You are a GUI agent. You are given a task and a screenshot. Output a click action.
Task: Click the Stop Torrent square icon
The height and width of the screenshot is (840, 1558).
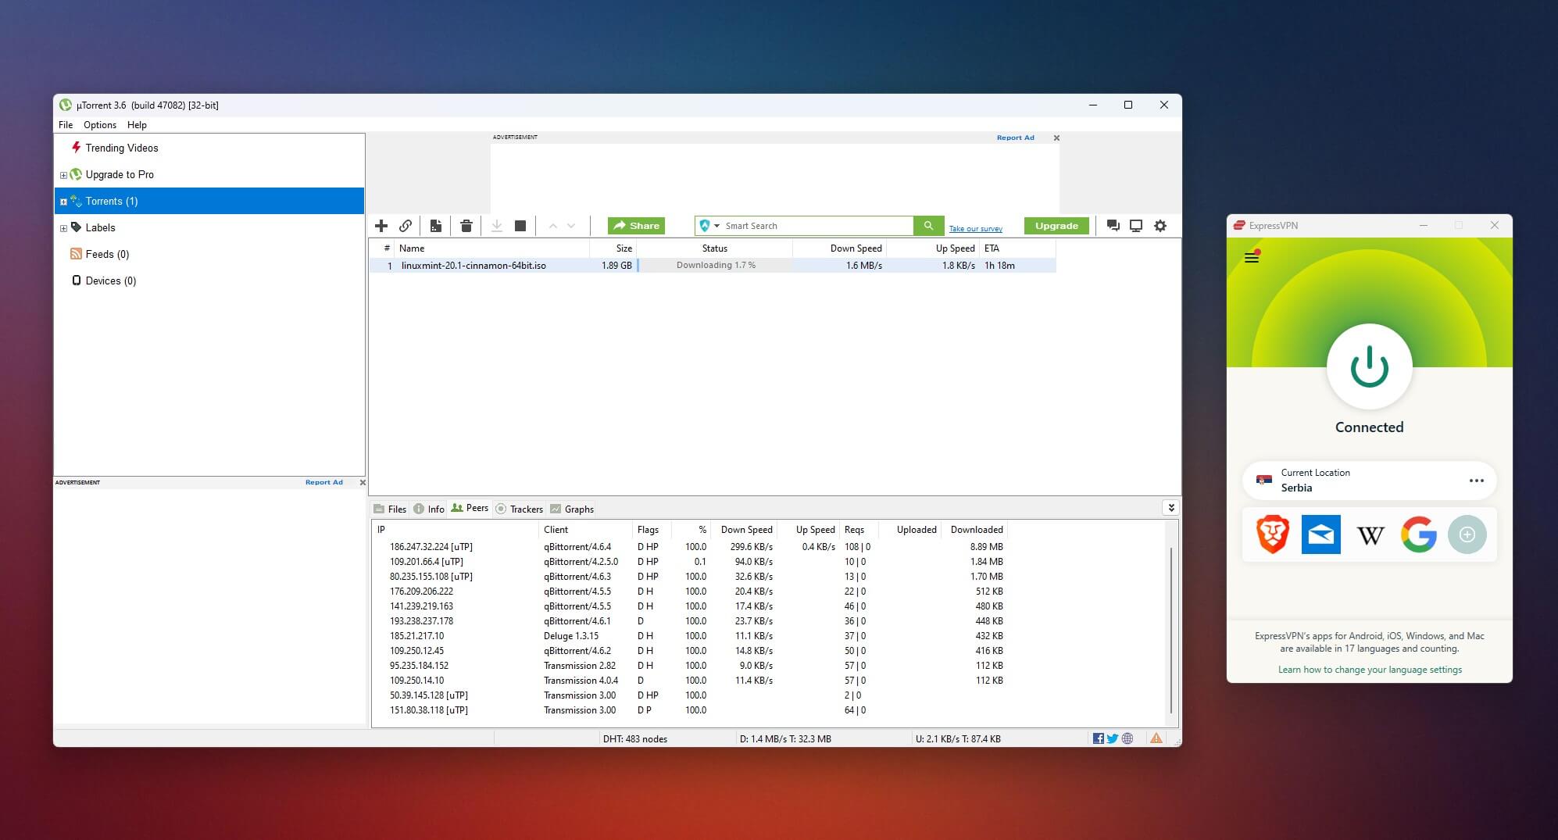(520, 226)
